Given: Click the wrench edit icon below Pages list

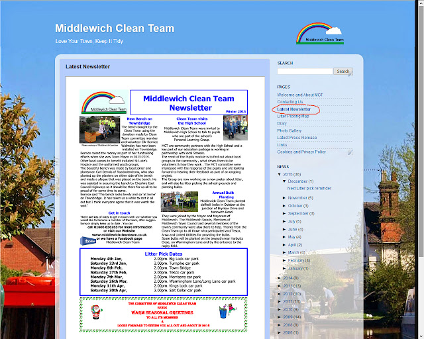Looking at the screenshot, I should pos(350,152).
